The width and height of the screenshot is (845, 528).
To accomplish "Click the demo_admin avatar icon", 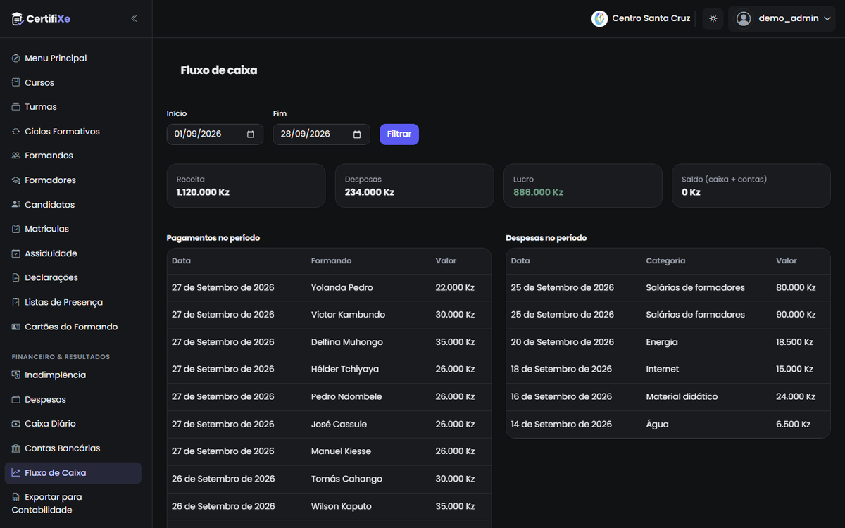I will click(x=744, y=18).
